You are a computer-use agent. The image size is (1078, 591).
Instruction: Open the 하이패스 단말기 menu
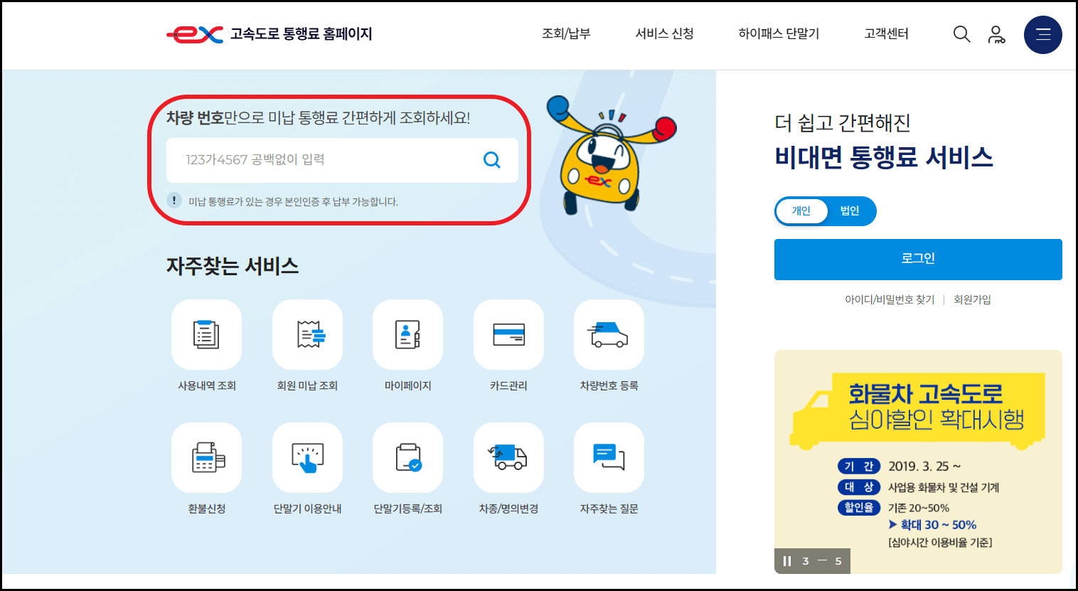tap(779, 33)
